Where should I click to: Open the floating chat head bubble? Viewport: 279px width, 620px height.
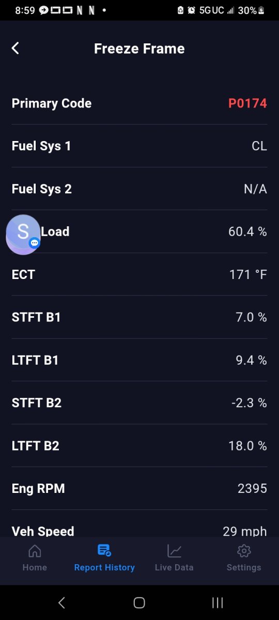point(23,234)
